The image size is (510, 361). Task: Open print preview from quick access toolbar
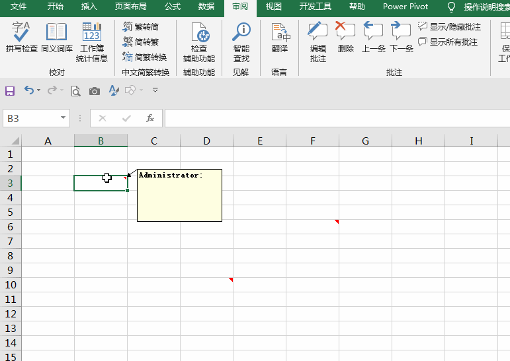coord(75,91)
